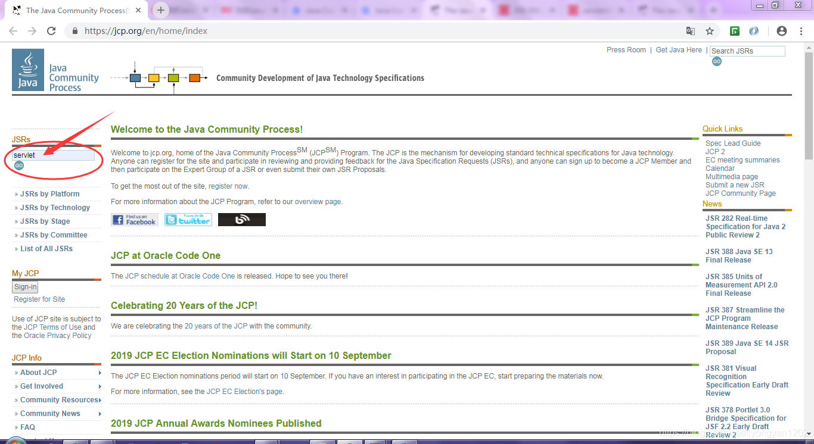This screenshot has width=814, height=444.
Task: Open JSR 282 Real-time Specification news
Action: (745, 227)
